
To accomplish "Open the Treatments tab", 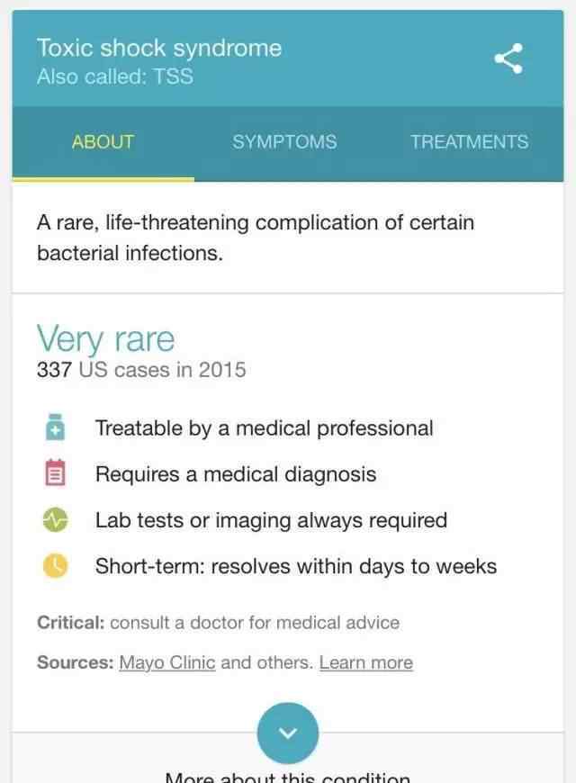I will click(x=469, y=142).
